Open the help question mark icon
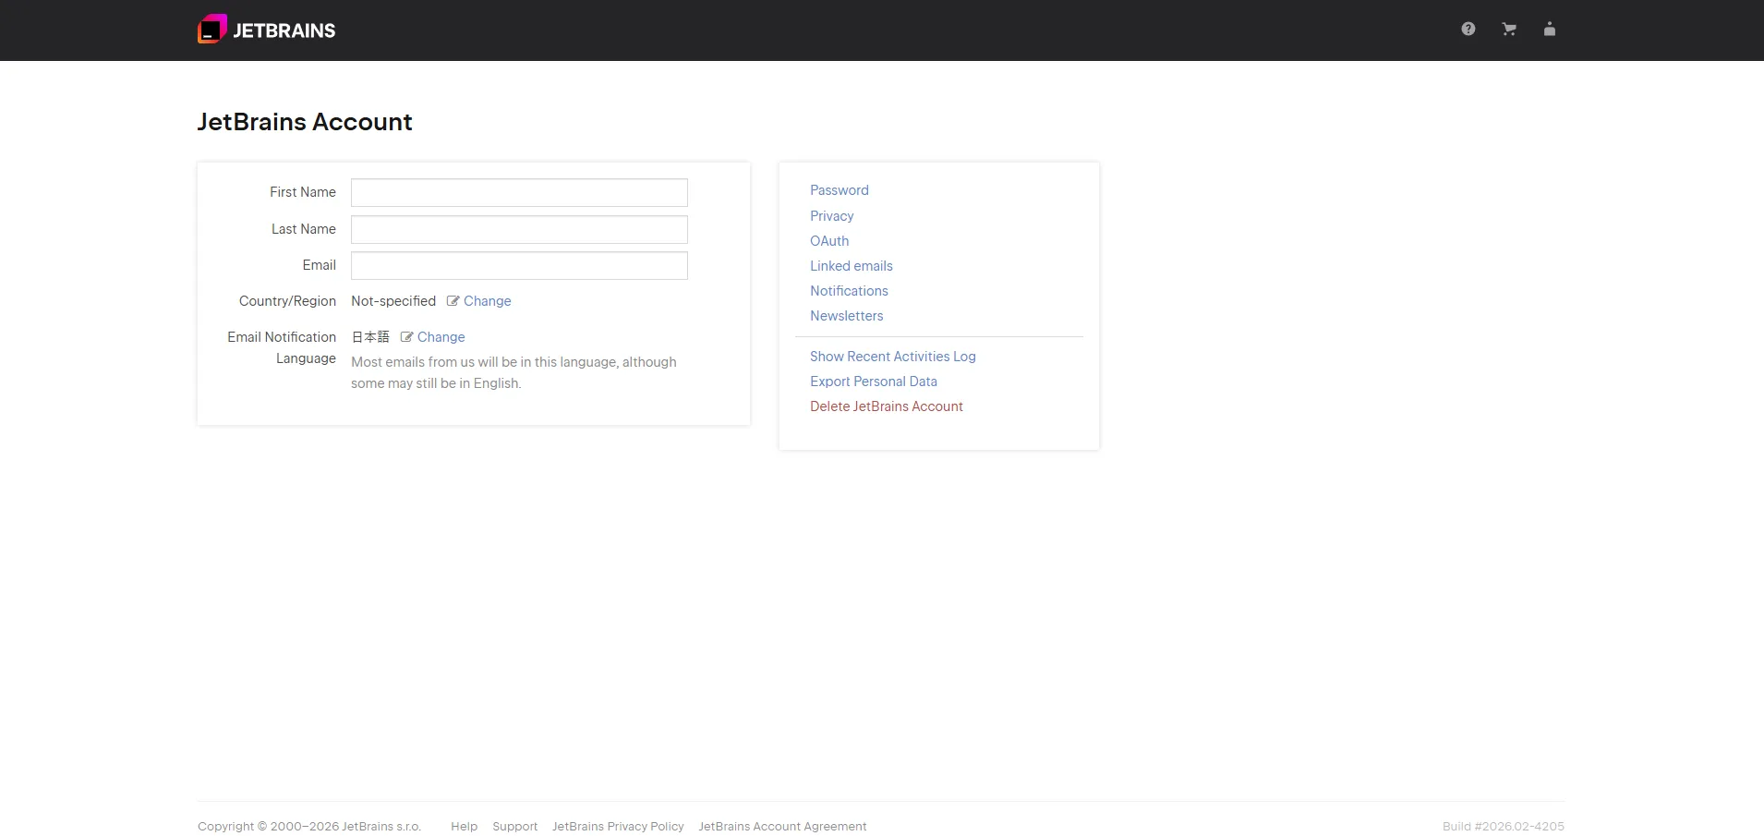The height and width of the screenshot is (836, 1764). [x=1468, y=30]
